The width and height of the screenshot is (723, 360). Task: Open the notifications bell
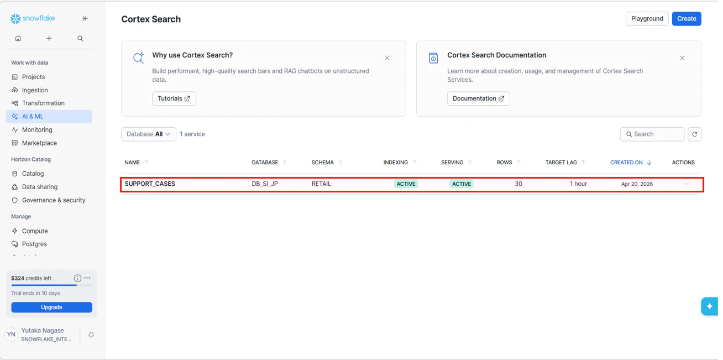(x=91, y=335)
